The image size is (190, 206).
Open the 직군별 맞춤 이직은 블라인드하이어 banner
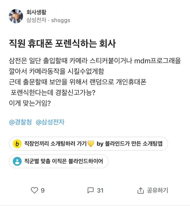(58, 161)
